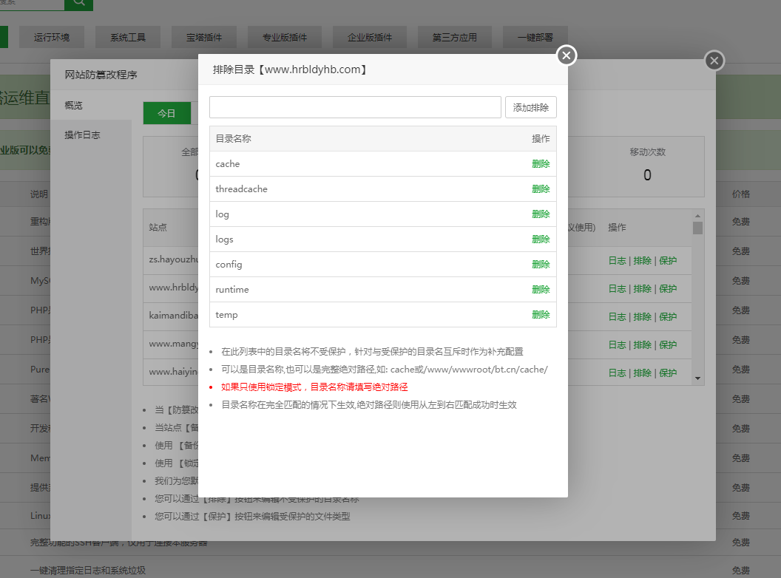This screenshot has width=781, height=578.
Task: Open the 专业版插件 category tab
Action: 285,38
